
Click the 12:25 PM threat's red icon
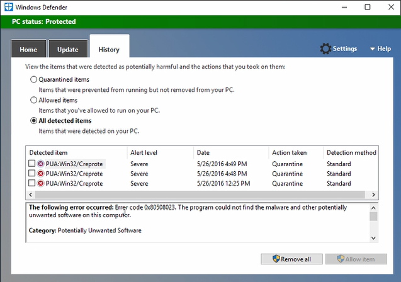pyautogui.click(x=41, y=183)
